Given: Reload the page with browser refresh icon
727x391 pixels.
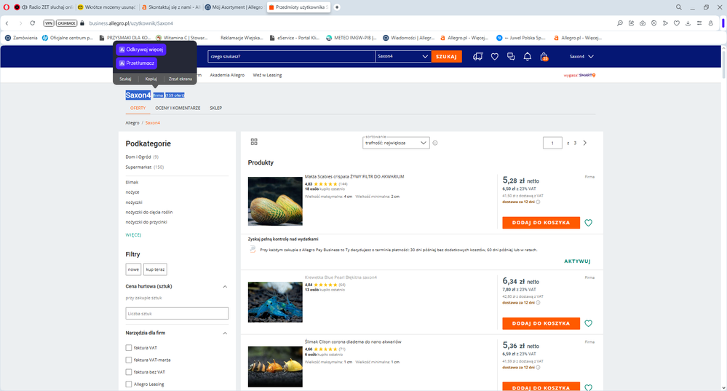Looking at the screenshot, I should 32,23.
